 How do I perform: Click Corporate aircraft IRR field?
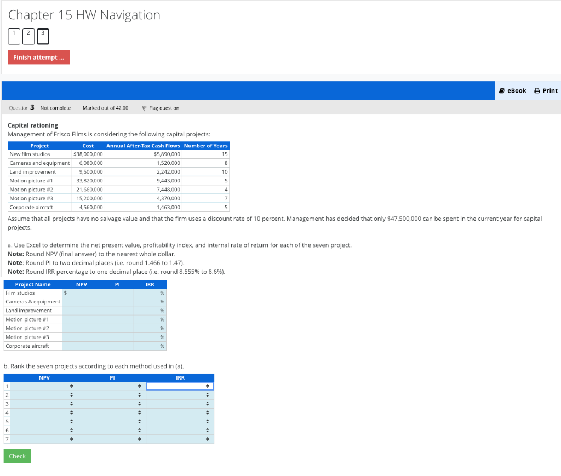click(150, 346)
